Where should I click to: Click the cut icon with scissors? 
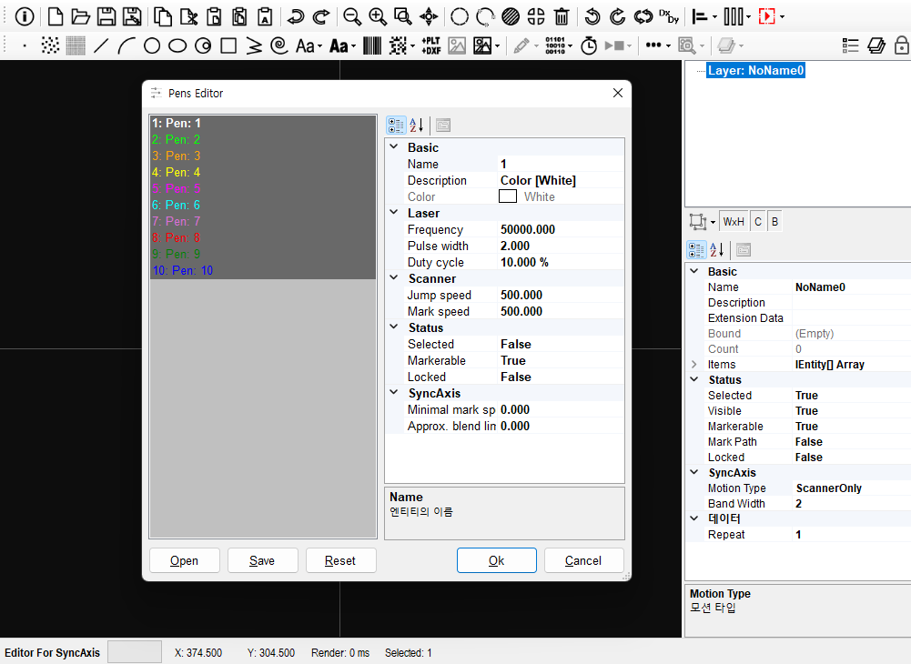(x=188, y=17)
